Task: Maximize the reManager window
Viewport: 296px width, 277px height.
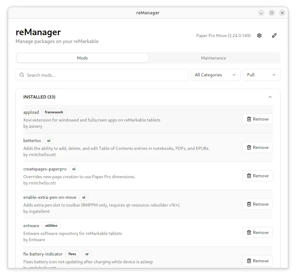Action: (272, 13)
